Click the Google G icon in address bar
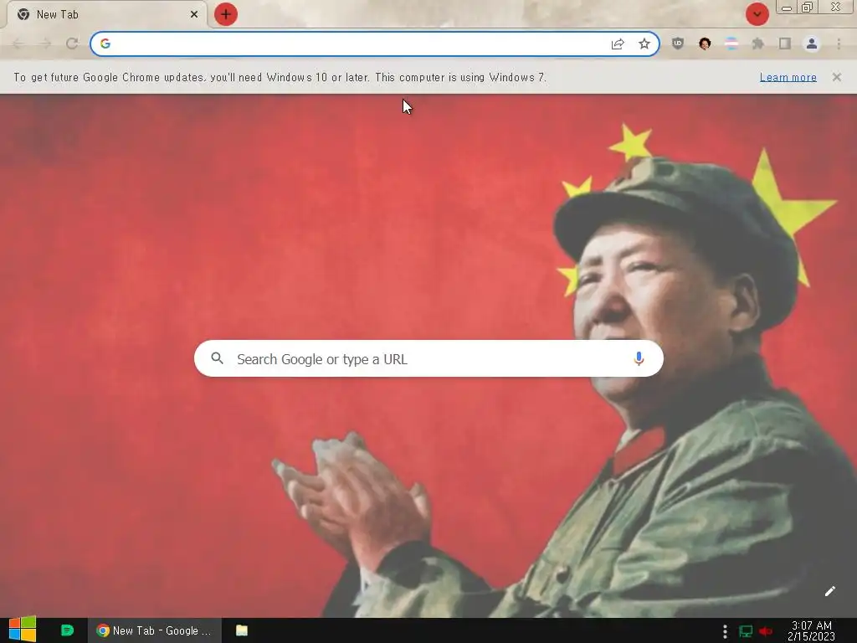The image size is (857, 643). tap(105, 44)
